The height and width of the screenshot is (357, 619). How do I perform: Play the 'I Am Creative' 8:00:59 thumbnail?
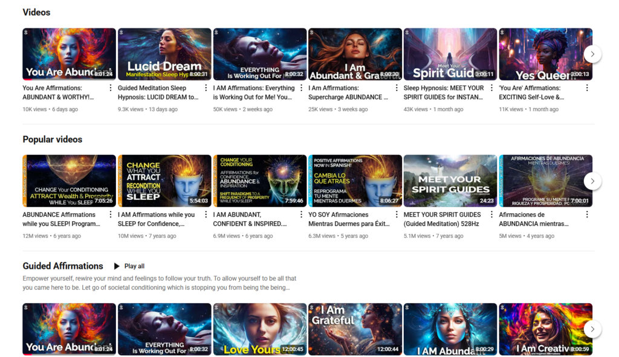pos(546,329)
